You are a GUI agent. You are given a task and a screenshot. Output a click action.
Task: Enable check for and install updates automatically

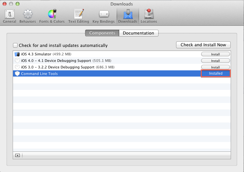coord(15,45)
